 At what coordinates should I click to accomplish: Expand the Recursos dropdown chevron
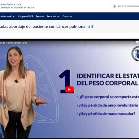58,17
